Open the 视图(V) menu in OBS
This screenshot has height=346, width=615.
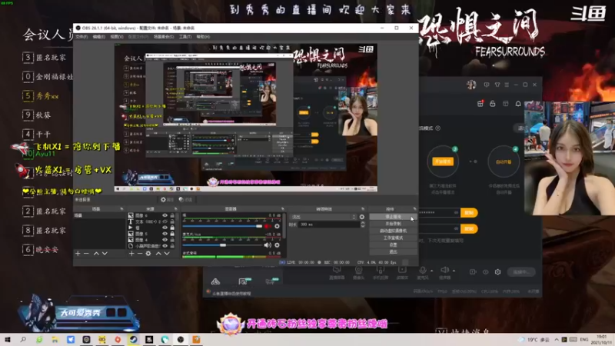pyautogui.click(x=117, y=37)
